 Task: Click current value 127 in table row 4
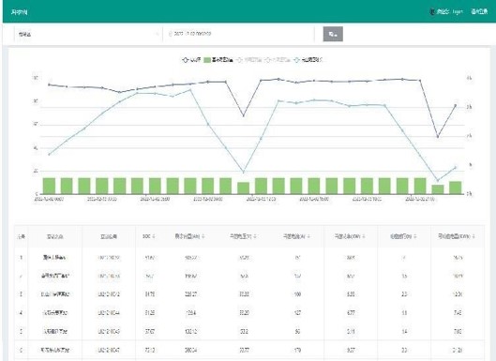(297, 313)
